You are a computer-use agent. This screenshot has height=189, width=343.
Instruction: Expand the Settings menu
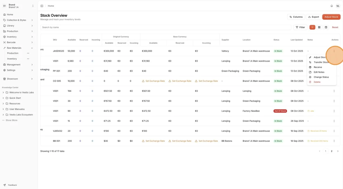[18, 70]
